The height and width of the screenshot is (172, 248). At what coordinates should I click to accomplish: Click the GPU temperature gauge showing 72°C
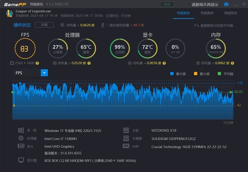(x=148, y=49)
